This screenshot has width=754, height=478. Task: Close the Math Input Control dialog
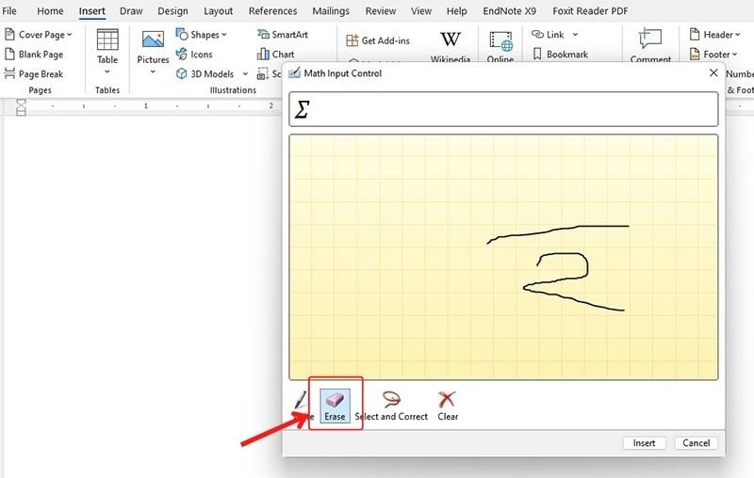(713, 72)
